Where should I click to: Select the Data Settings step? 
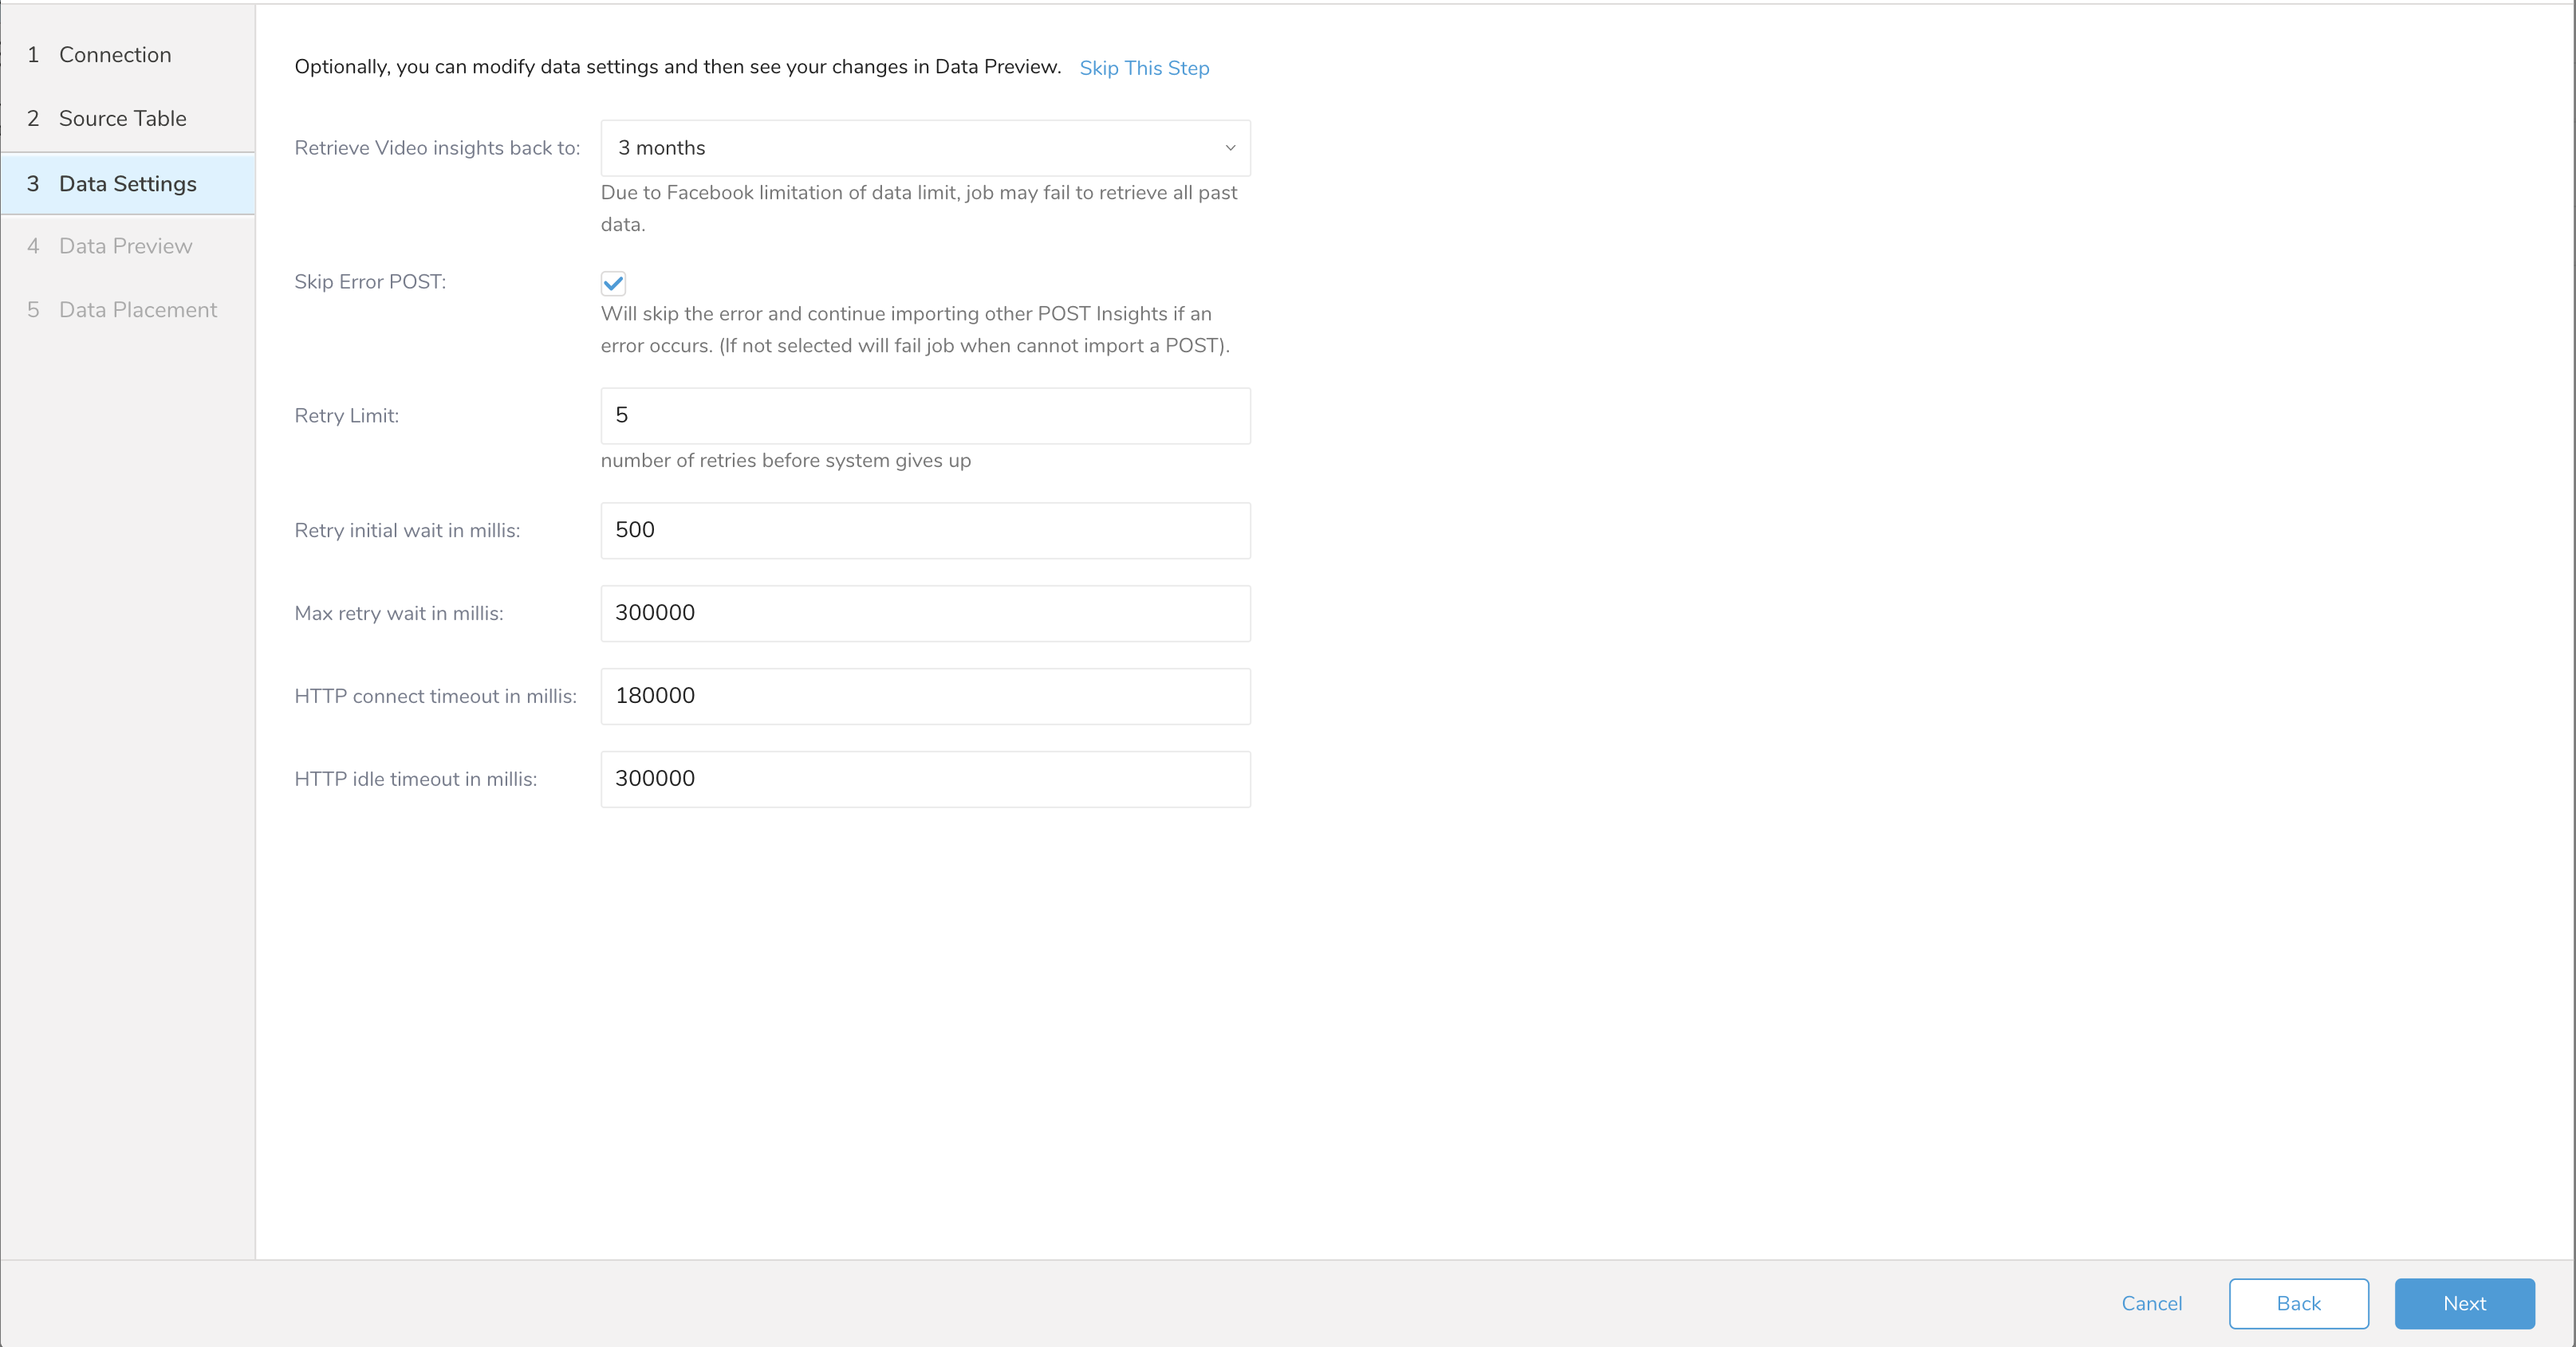coord(127,184)
